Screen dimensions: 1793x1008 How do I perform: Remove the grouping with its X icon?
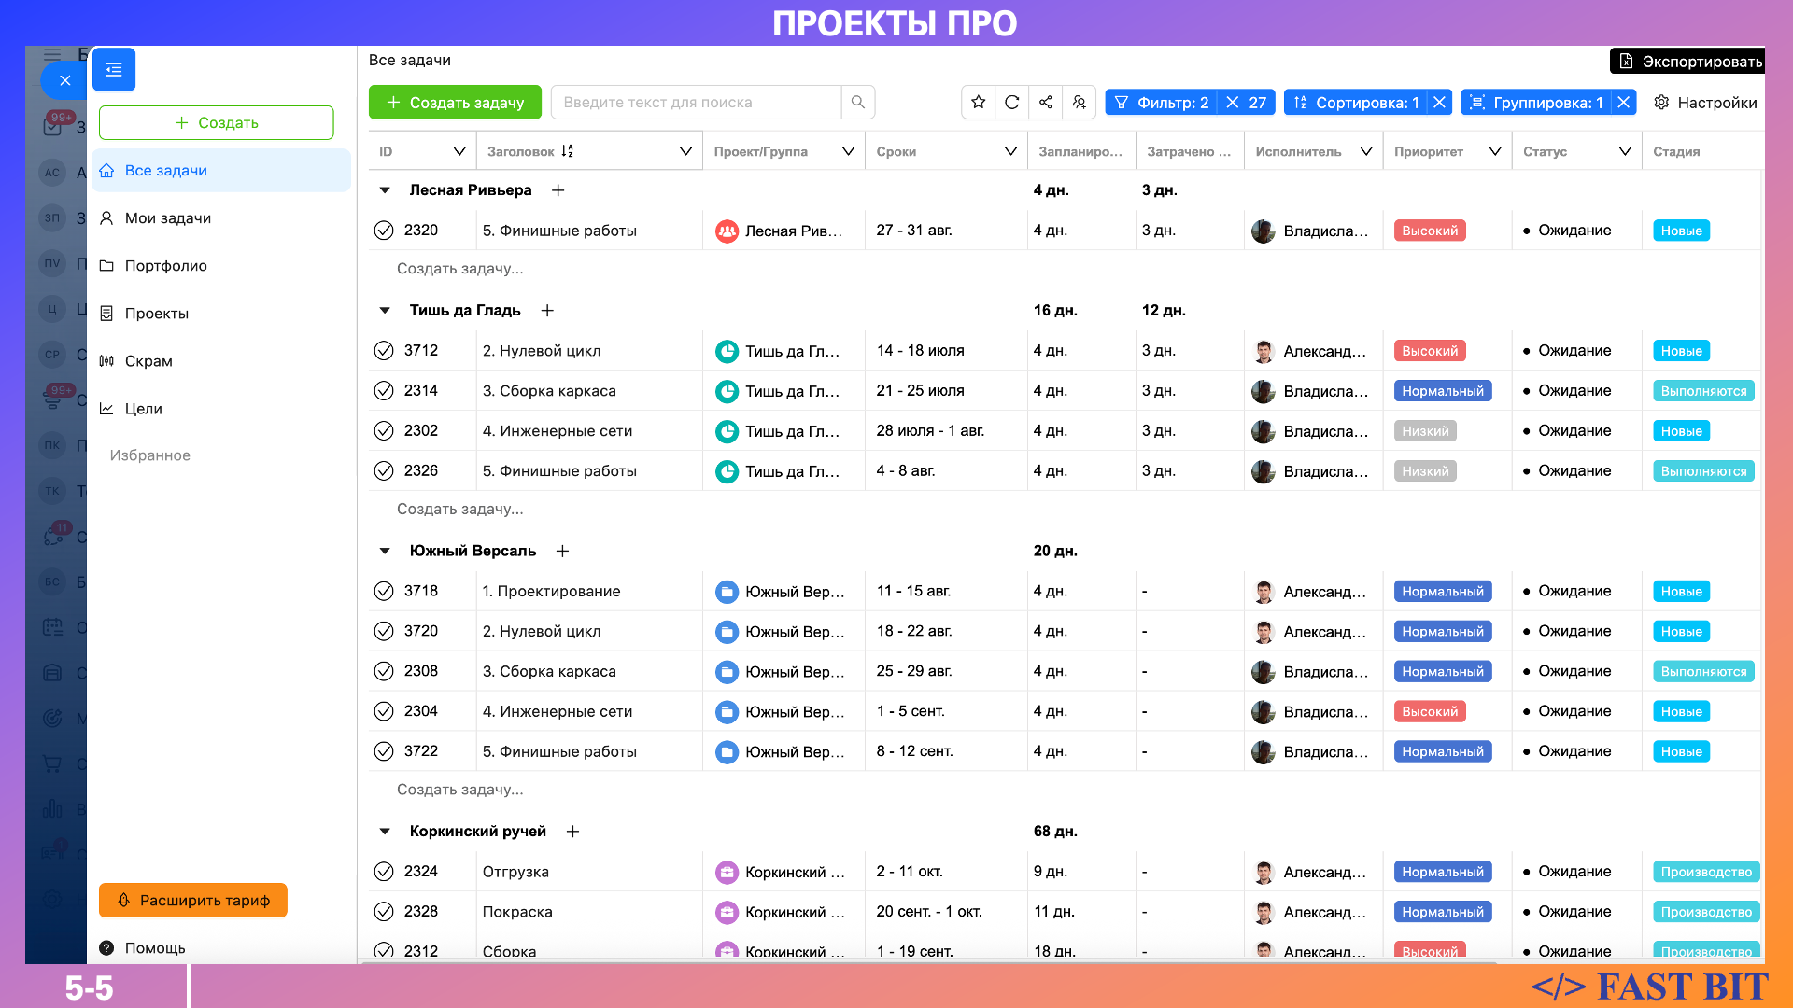pyautogui.click(x=1624, y=103)
